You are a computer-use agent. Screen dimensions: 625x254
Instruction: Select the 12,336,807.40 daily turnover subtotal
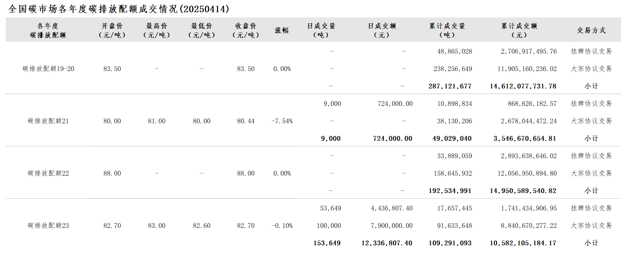pos(387,243)
